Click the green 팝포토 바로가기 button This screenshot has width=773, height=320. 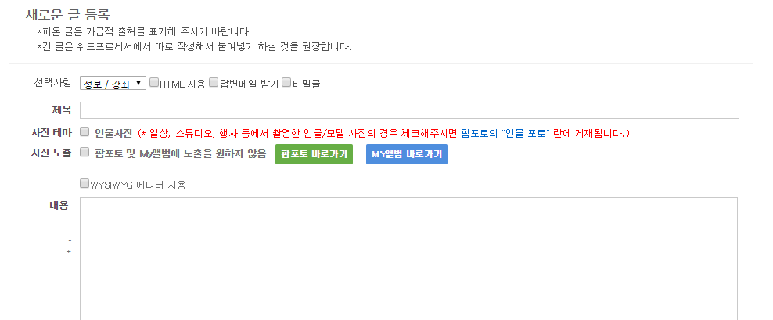coord(314,154)
